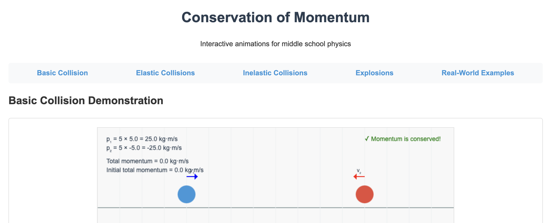Click the v₂ label above the red arrow

pos(359,171)
